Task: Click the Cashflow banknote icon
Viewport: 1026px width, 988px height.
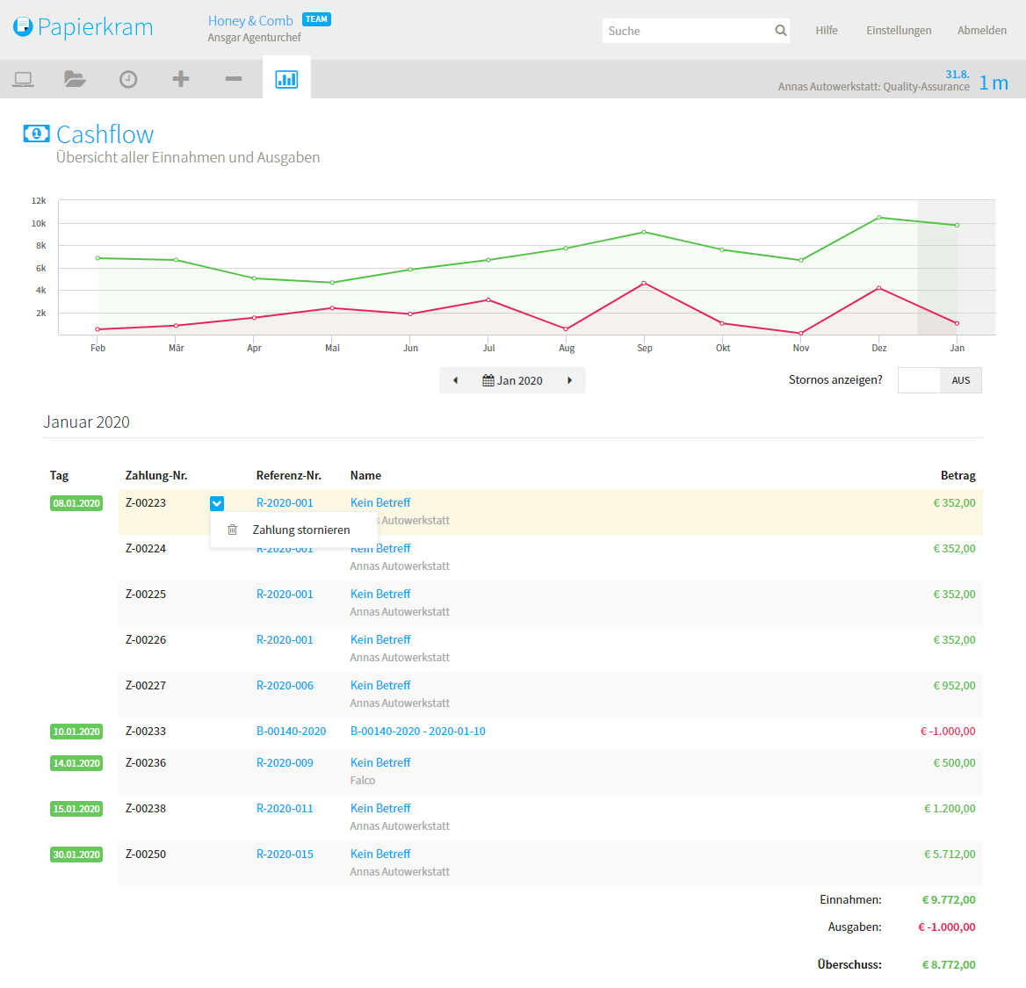Action: [x=36, y=133]
